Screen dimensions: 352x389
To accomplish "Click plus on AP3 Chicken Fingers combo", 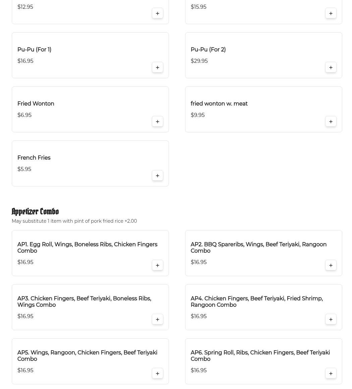I will coord(158,319).
